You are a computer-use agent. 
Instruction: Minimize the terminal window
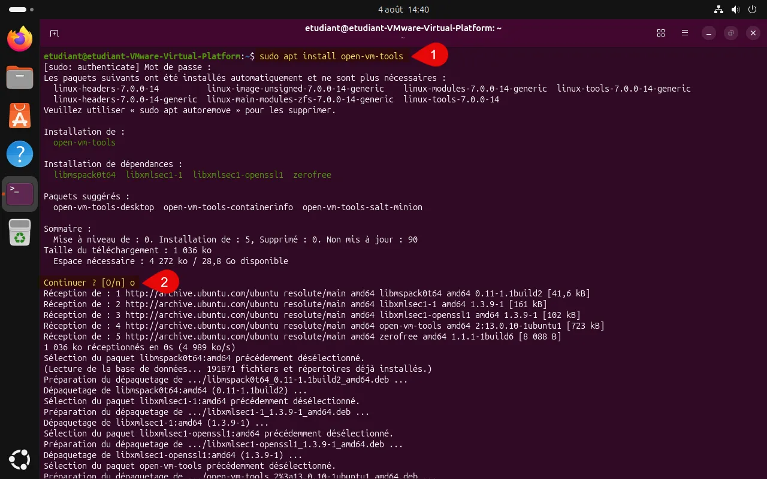tap(709, 33)
